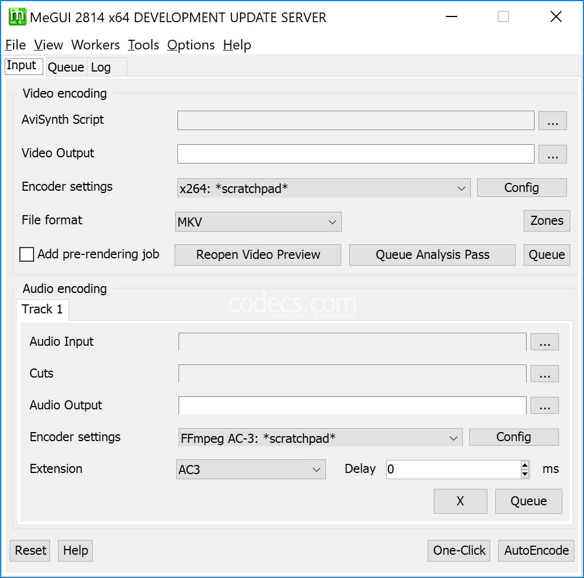Select the Track 1 audio tab
Screen dimensions: 584x578
42,309
